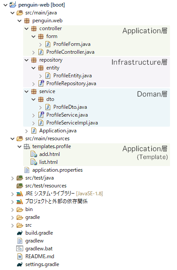Click the JRE system library icon

(x=20, y=194)
